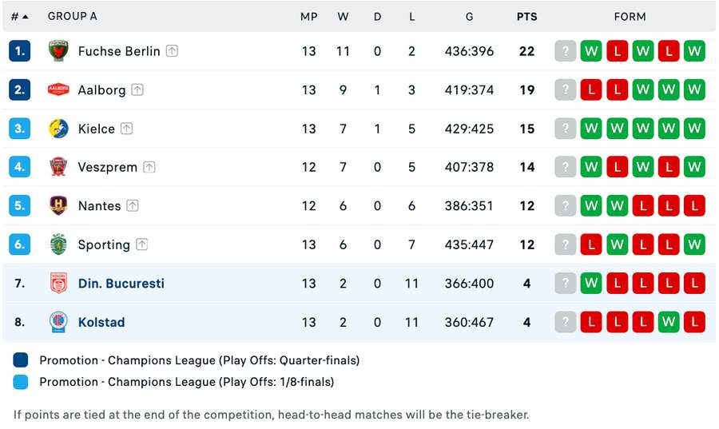Image resolution: width=719 pixels, height=429 pixels.
Task: Sort by the MP column header
Action: tap(308, 16)
